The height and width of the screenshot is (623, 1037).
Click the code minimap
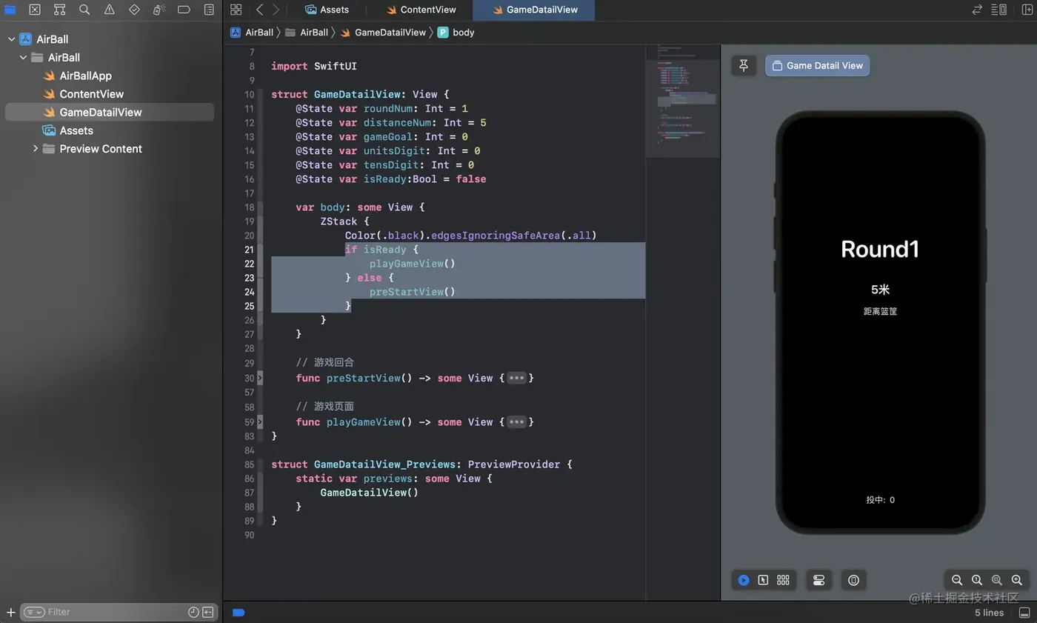point(682,101)
